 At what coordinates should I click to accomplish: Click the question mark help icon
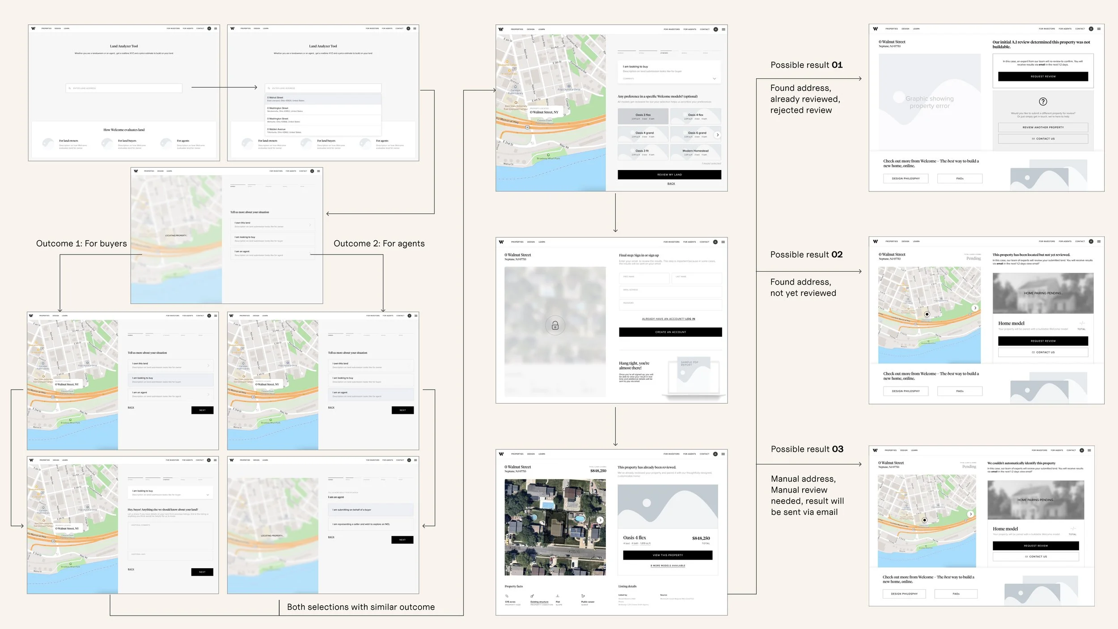click(x=1043, y=102)
